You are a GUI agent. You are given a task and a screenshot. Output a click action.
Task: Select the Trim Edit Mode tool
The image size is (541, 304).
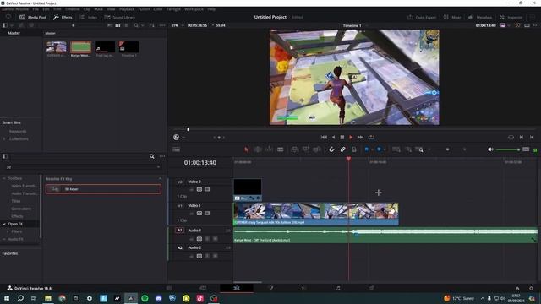[x=257, y=149]
